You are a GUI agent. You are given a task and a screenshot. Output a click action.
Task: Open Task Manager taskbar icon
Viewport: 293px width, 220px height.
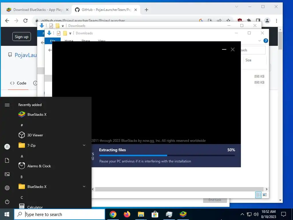click(169, 214)
